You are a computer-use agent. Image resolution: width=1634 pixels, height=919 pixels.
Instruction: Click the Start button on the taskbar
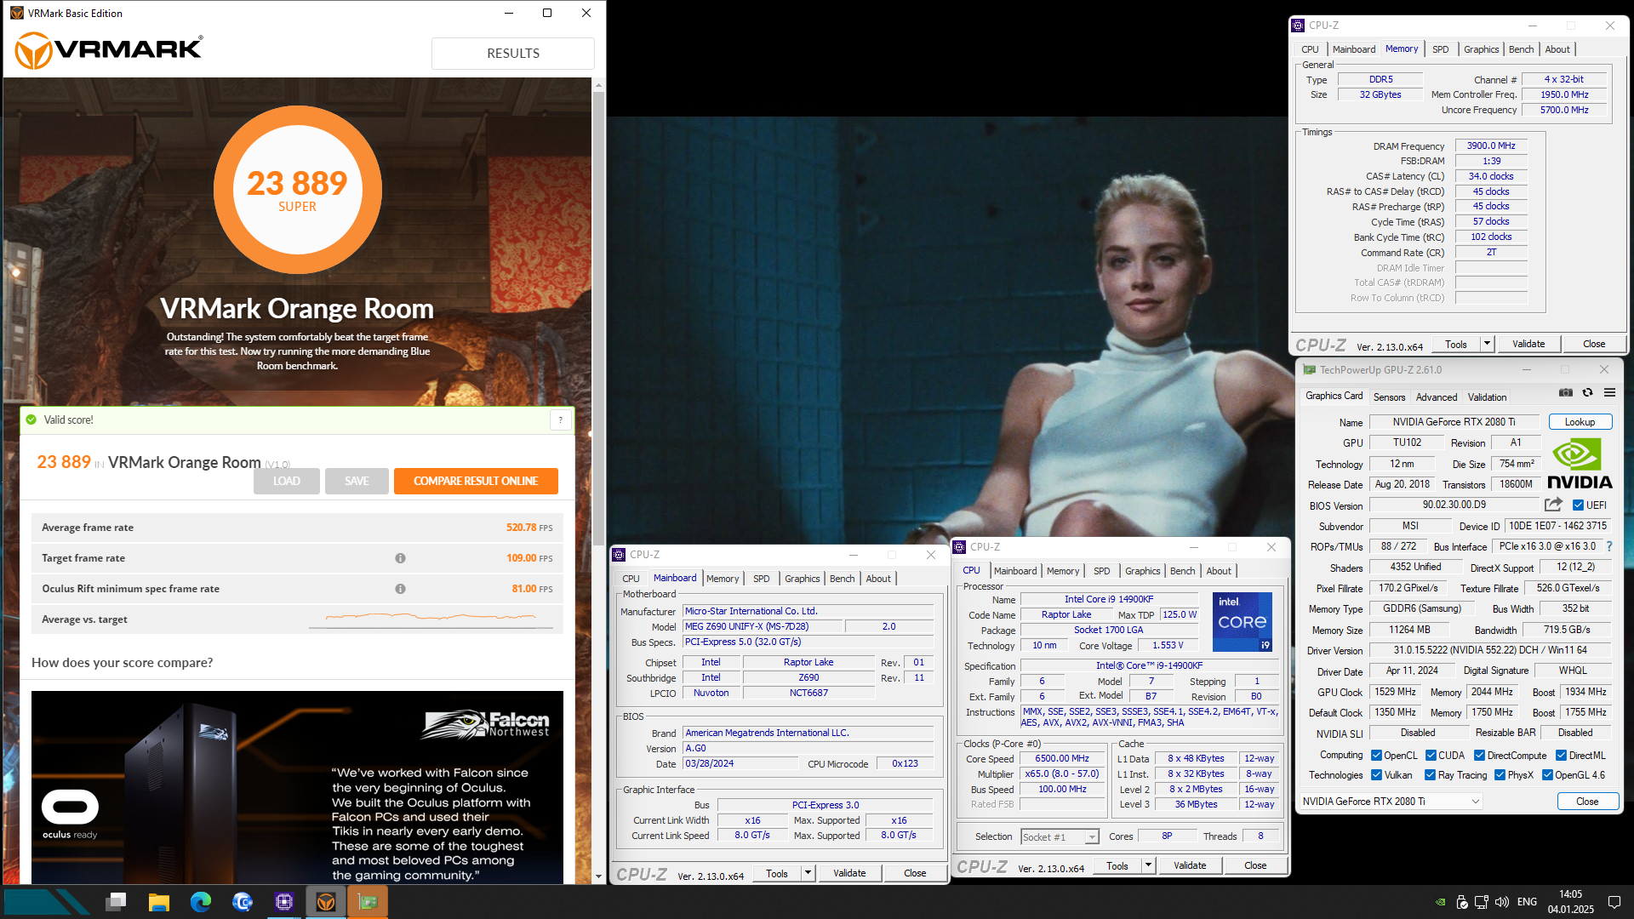[47, 901]
